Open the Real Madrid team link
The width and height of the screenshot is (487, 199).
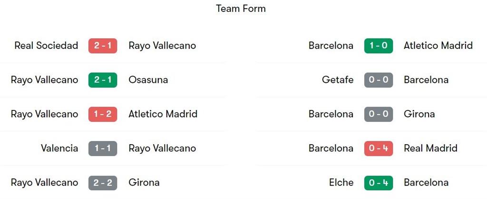click(x=430, y=149)
